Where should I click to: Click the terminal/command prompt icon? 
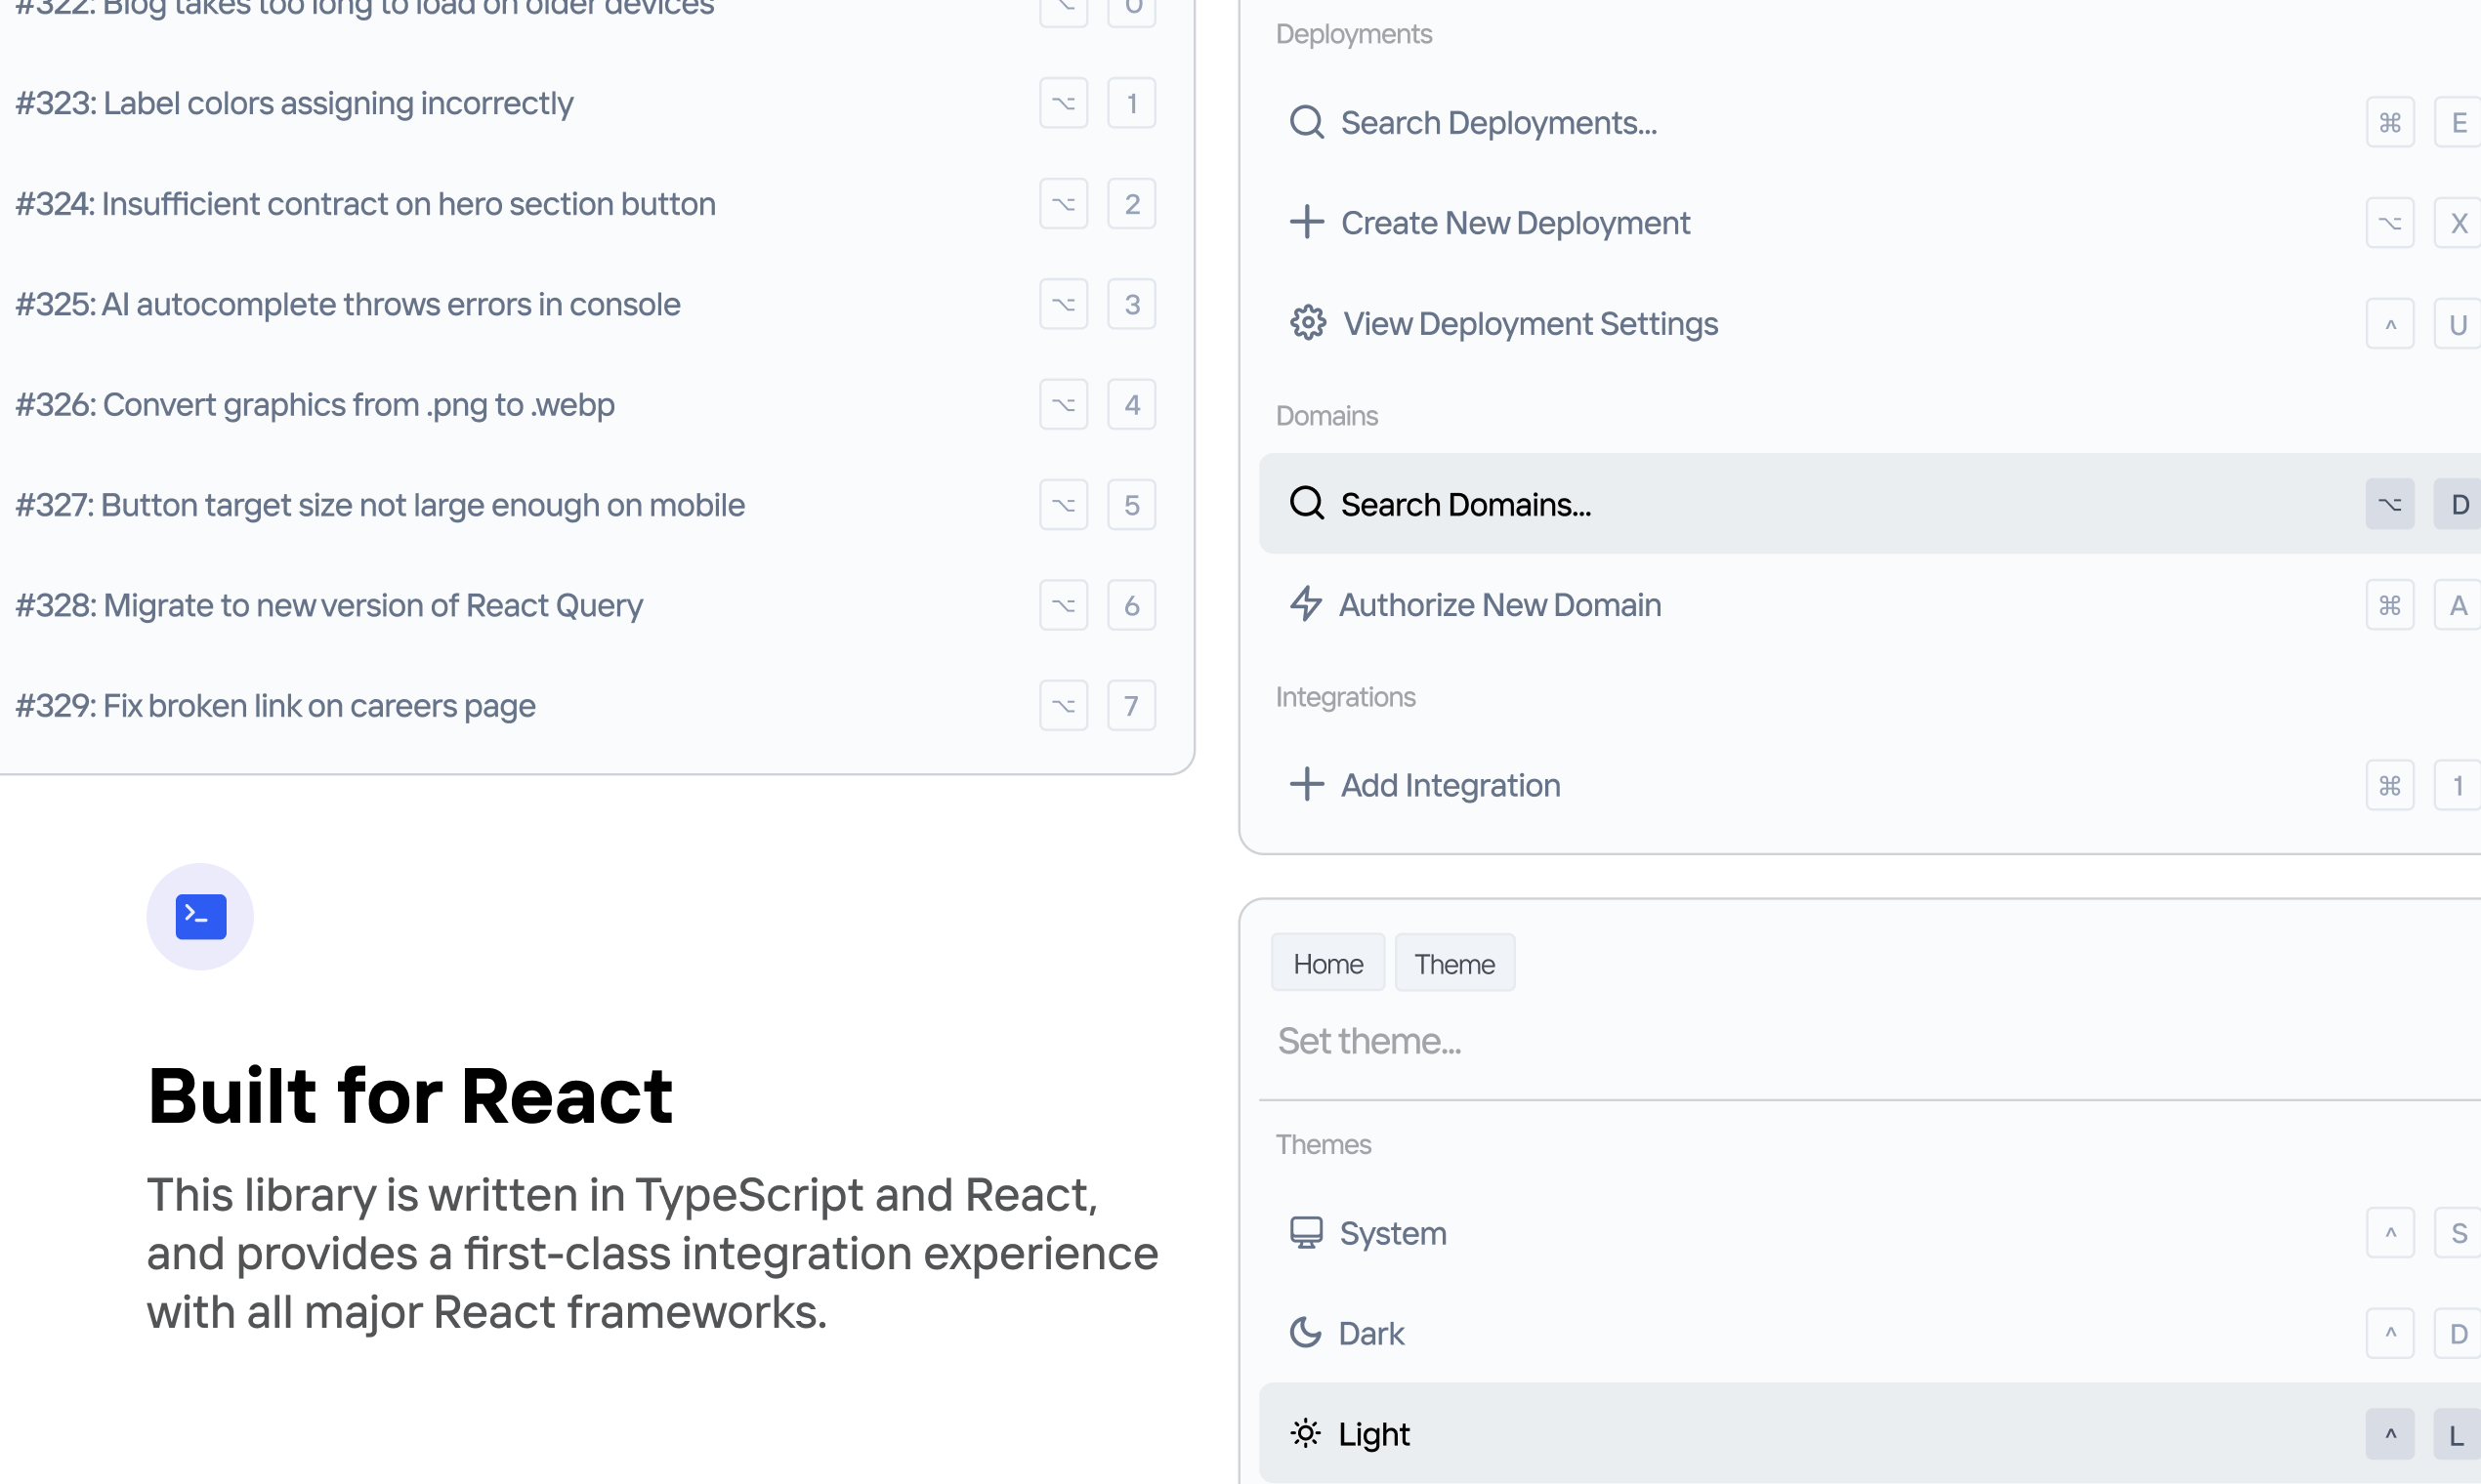click(199, 915)
